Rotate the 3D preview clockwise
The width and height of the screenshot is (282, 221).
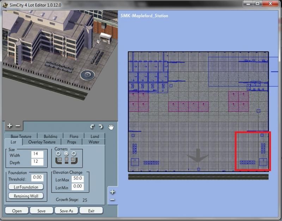click(92, 127)
